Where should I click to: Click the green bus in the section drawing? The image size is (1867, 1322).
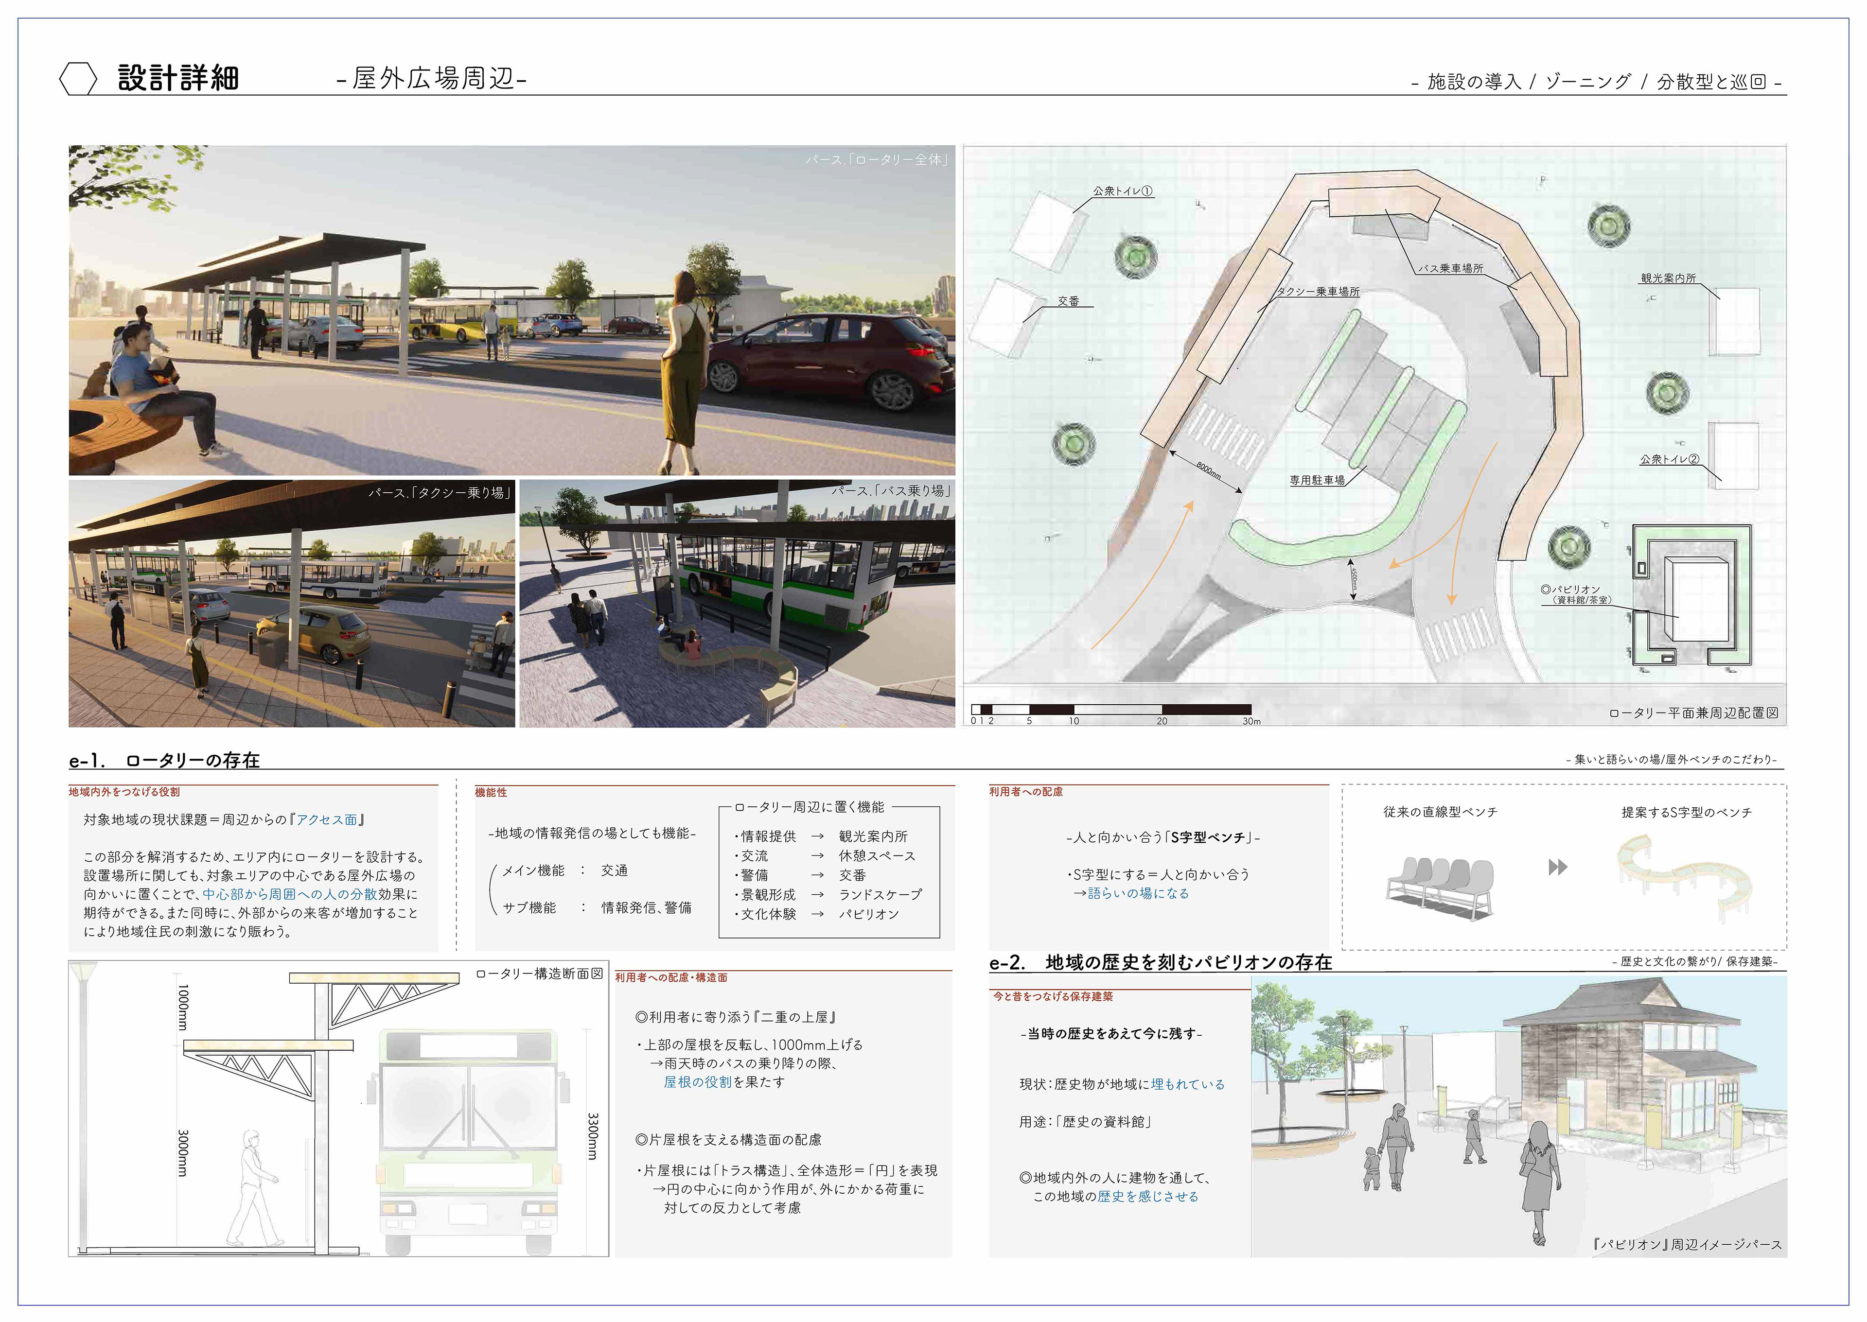point(469,1141)
